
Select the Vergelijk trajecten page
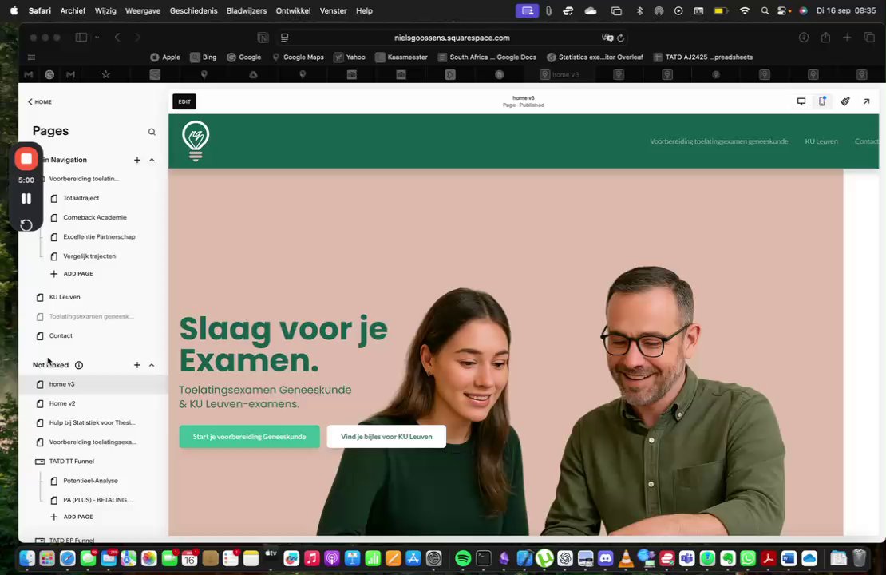click(x=89, y=256)
